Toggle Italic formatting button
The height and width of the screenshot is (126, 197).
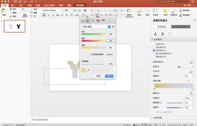tap(49, 15)
